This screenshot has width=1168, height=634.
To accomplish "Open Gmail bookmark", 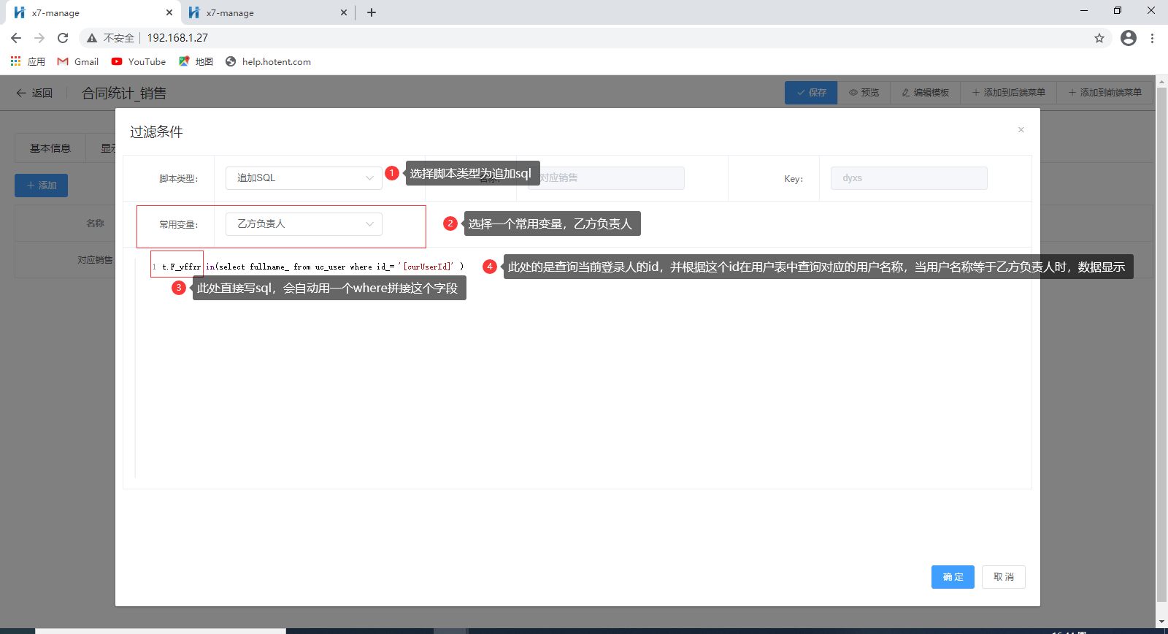I will [x=78, y=62].
